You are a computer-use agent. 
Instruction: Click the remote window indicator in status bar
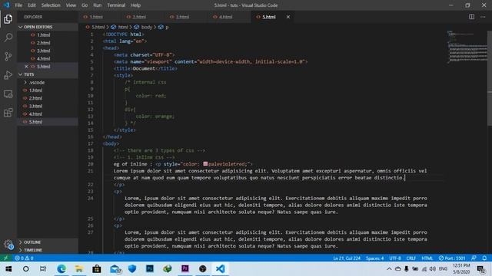(5, 258)
